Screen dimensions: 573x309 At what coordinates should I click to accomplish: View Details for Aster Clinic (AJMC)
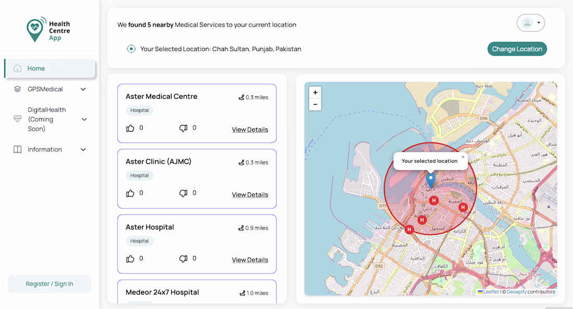coord(250,195)
